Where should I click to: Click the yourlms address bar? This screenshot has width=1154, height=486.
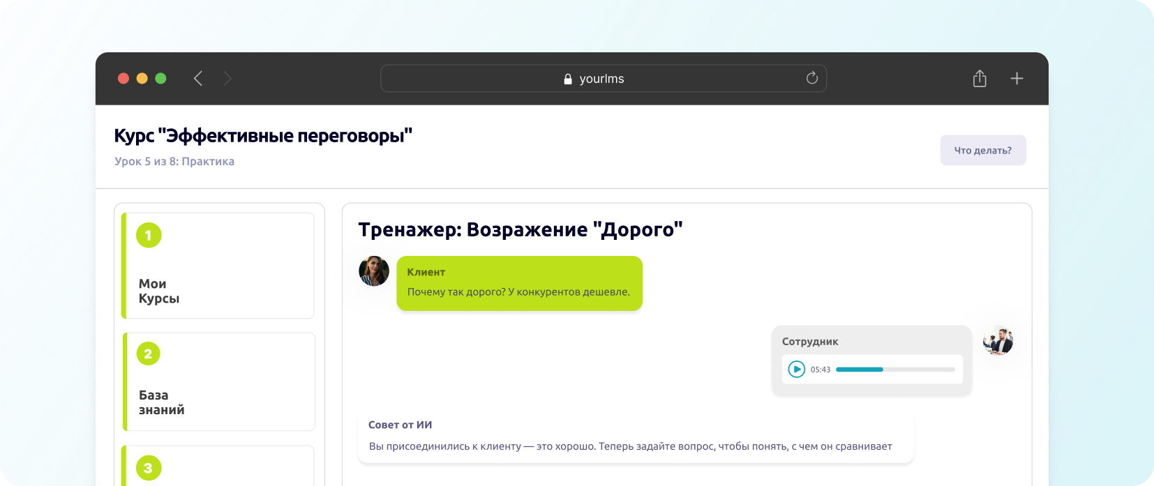click(603, 79)
